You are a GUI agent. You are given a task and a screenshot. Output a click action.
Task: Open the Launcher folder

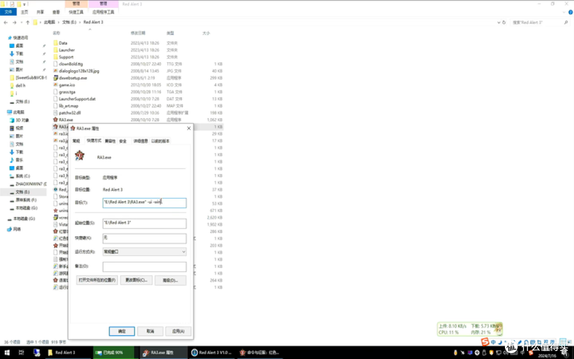pos(66,50)
